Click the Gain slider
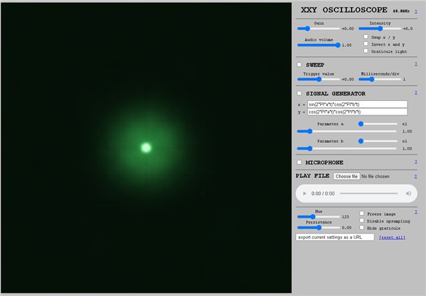 coord(319,28)
